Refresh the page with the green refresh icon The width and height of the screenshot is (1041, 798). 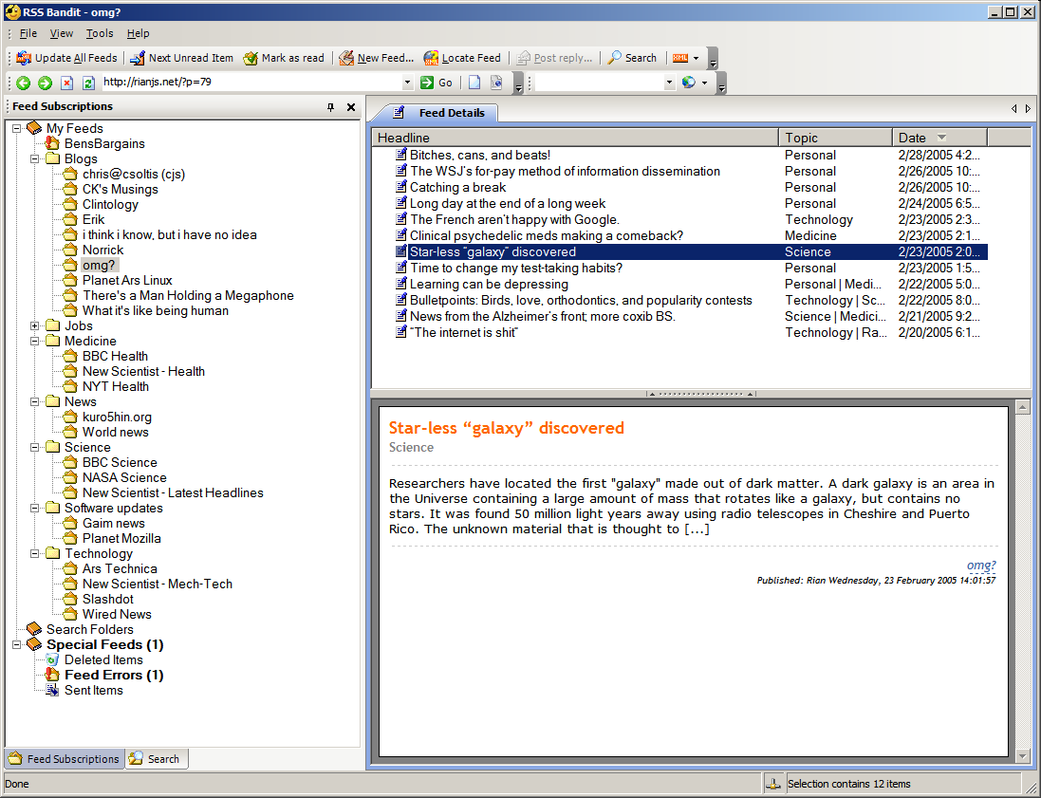click(x=87, y=83)
